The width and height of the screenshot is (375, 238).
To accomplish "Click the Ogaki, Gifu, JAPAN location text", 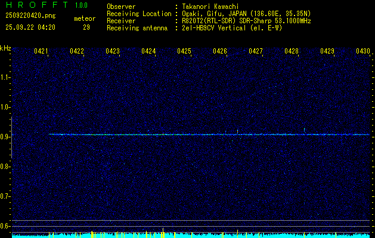I will [x=246, y=14].
